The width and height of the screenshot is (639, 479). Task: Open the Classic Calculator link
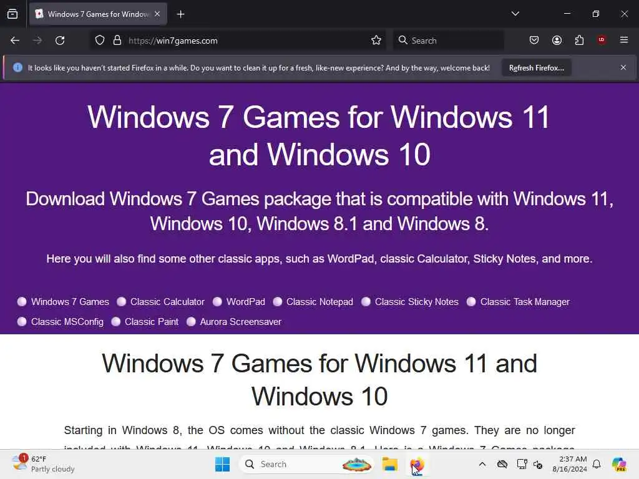167,302
